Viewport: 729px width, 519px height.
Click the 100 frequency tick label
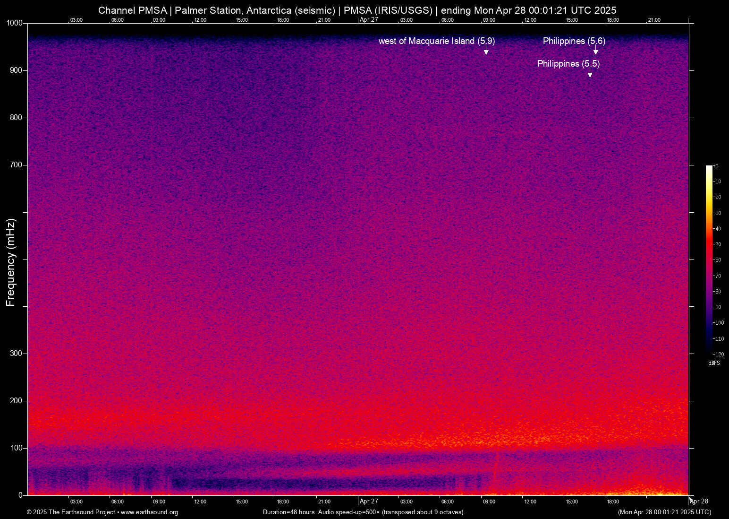[17, 448]
